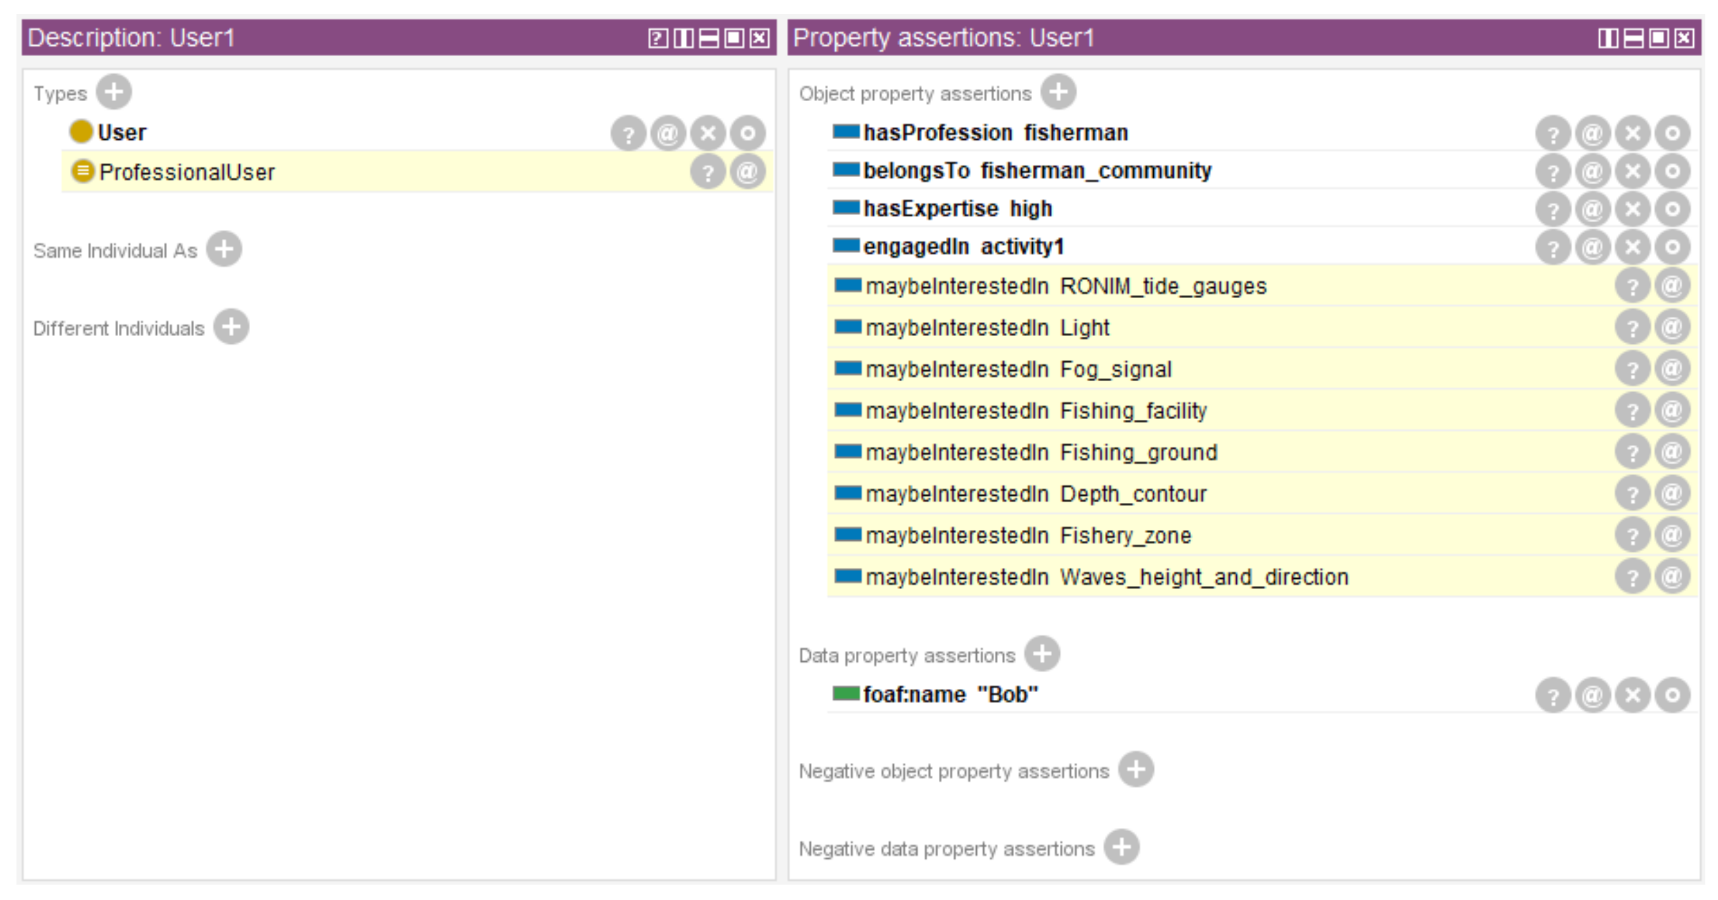Float the Description: User1 panel

click(x=734, y=38)
